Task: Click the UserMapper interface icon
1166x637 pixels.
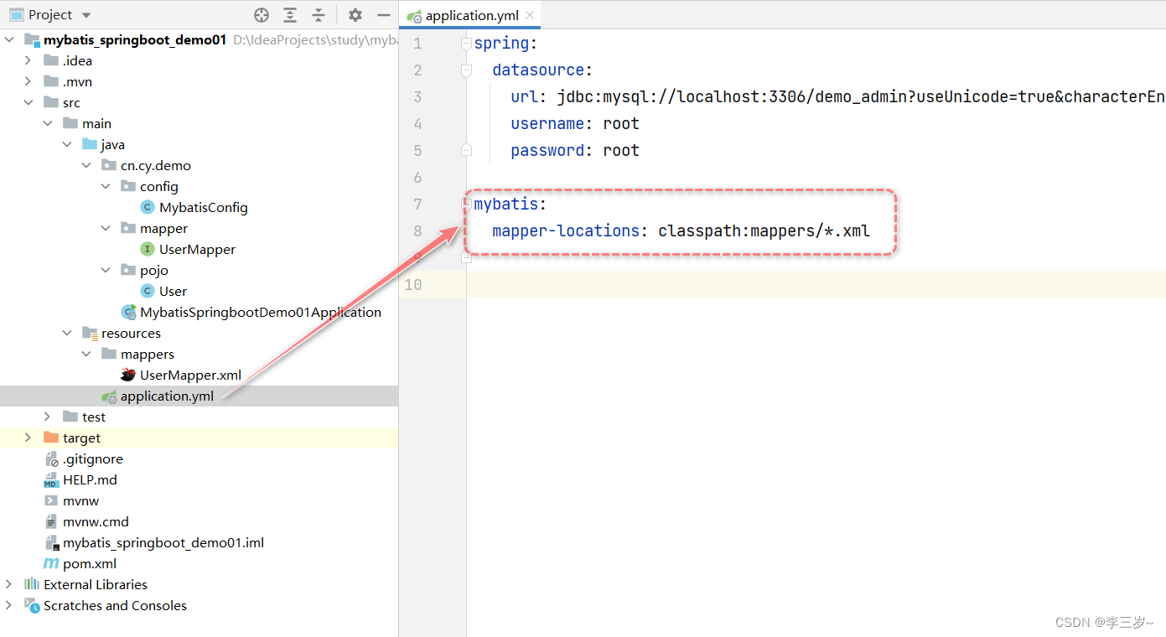Action: pyautogui.click(x=148, y=249)
